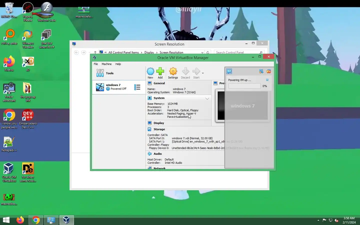Select the Papers, Please desktop icon
This screenshot has height=225, width=360.
[x=28, y=12]
